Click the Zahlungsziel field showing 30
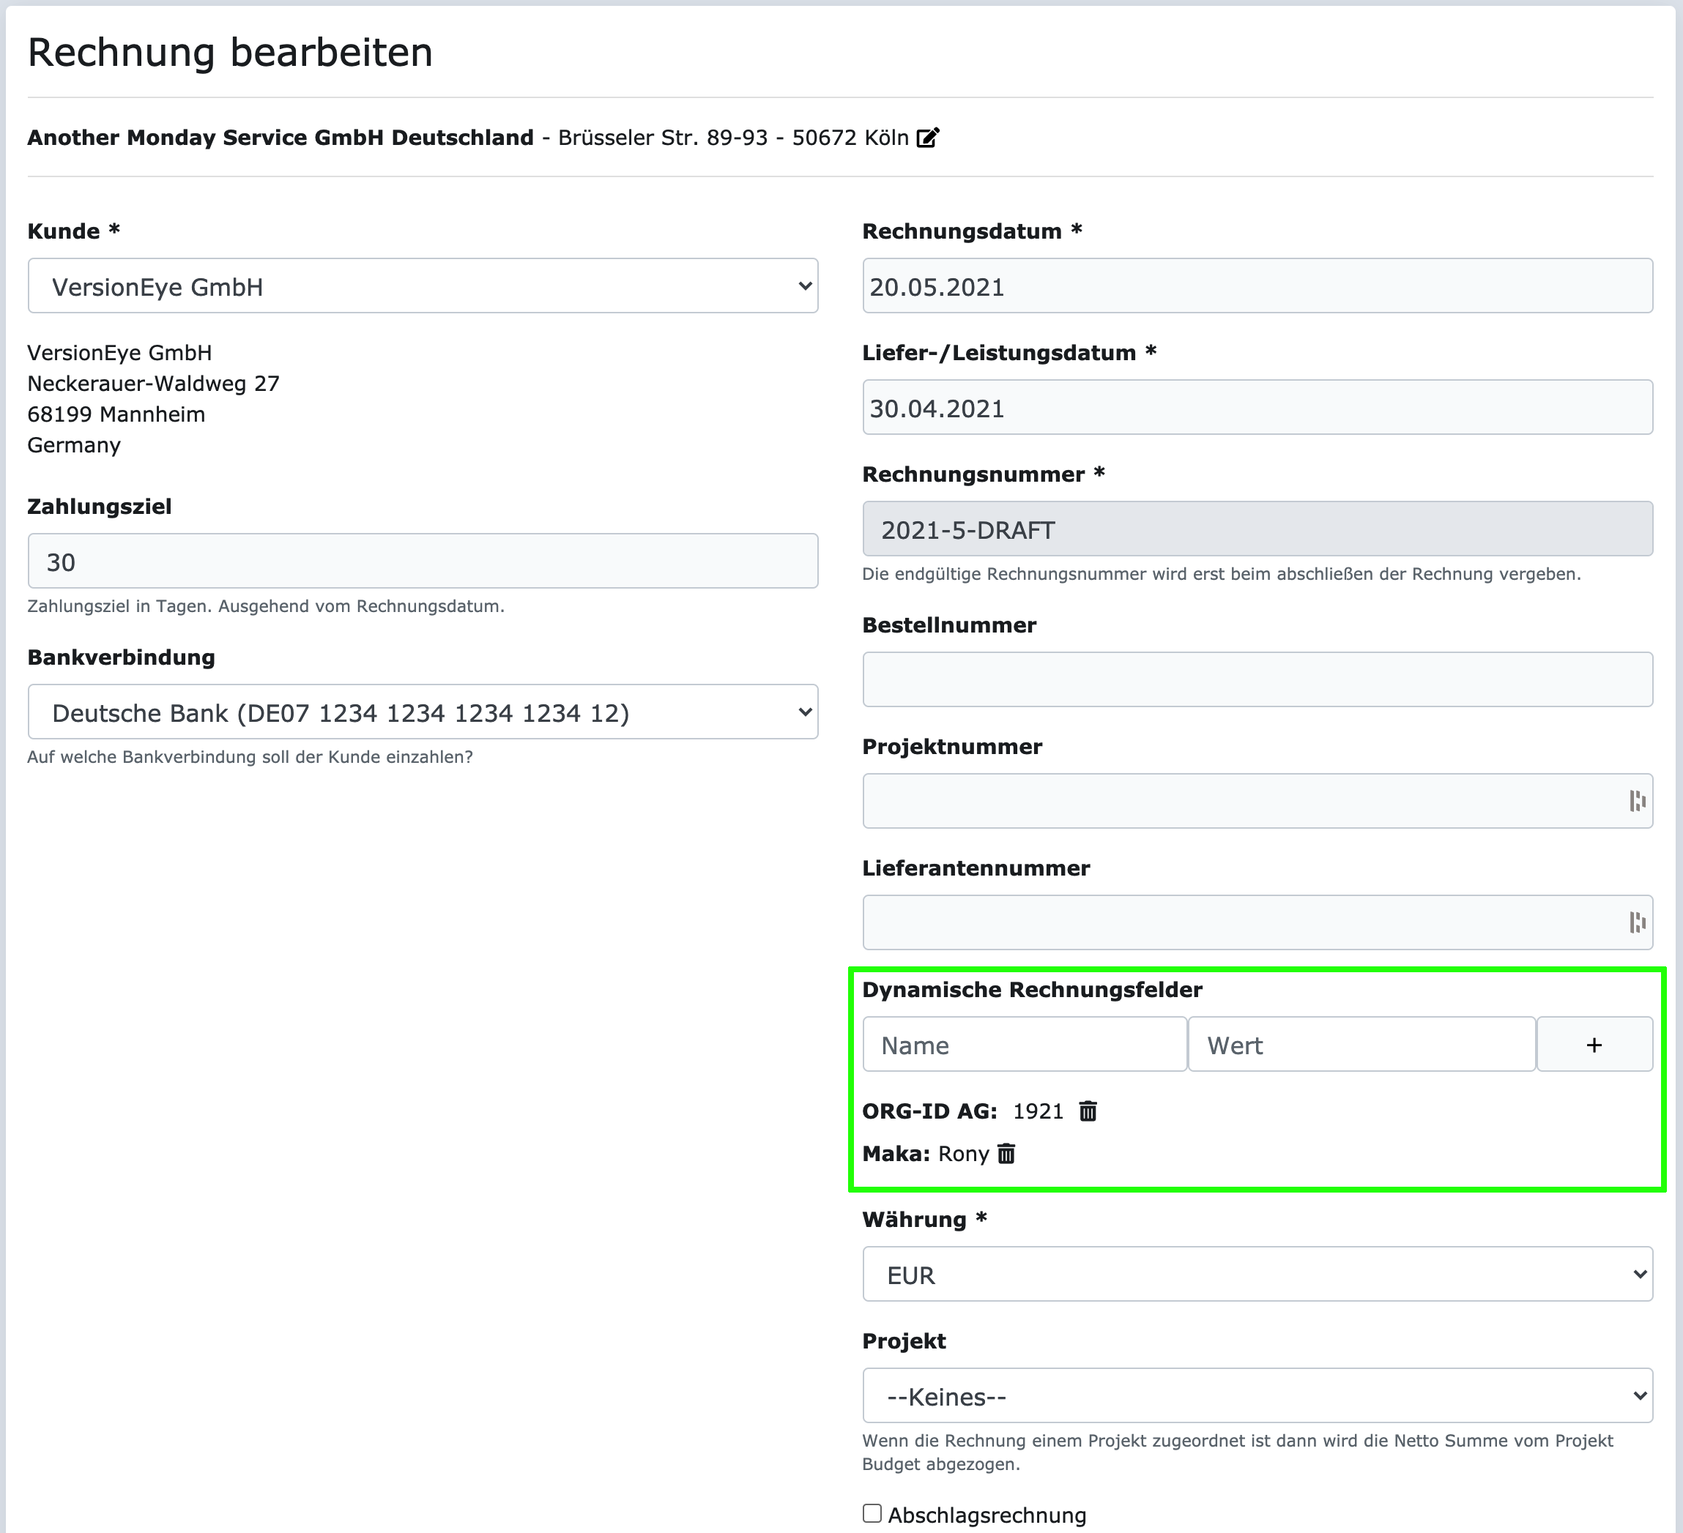Viewport: 1683px width, 1533px height. [423, 561]
